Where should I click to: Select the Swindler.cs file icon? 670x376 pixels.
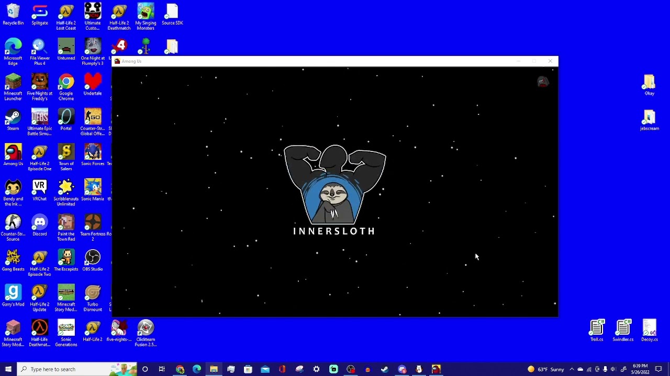point(623,331)
